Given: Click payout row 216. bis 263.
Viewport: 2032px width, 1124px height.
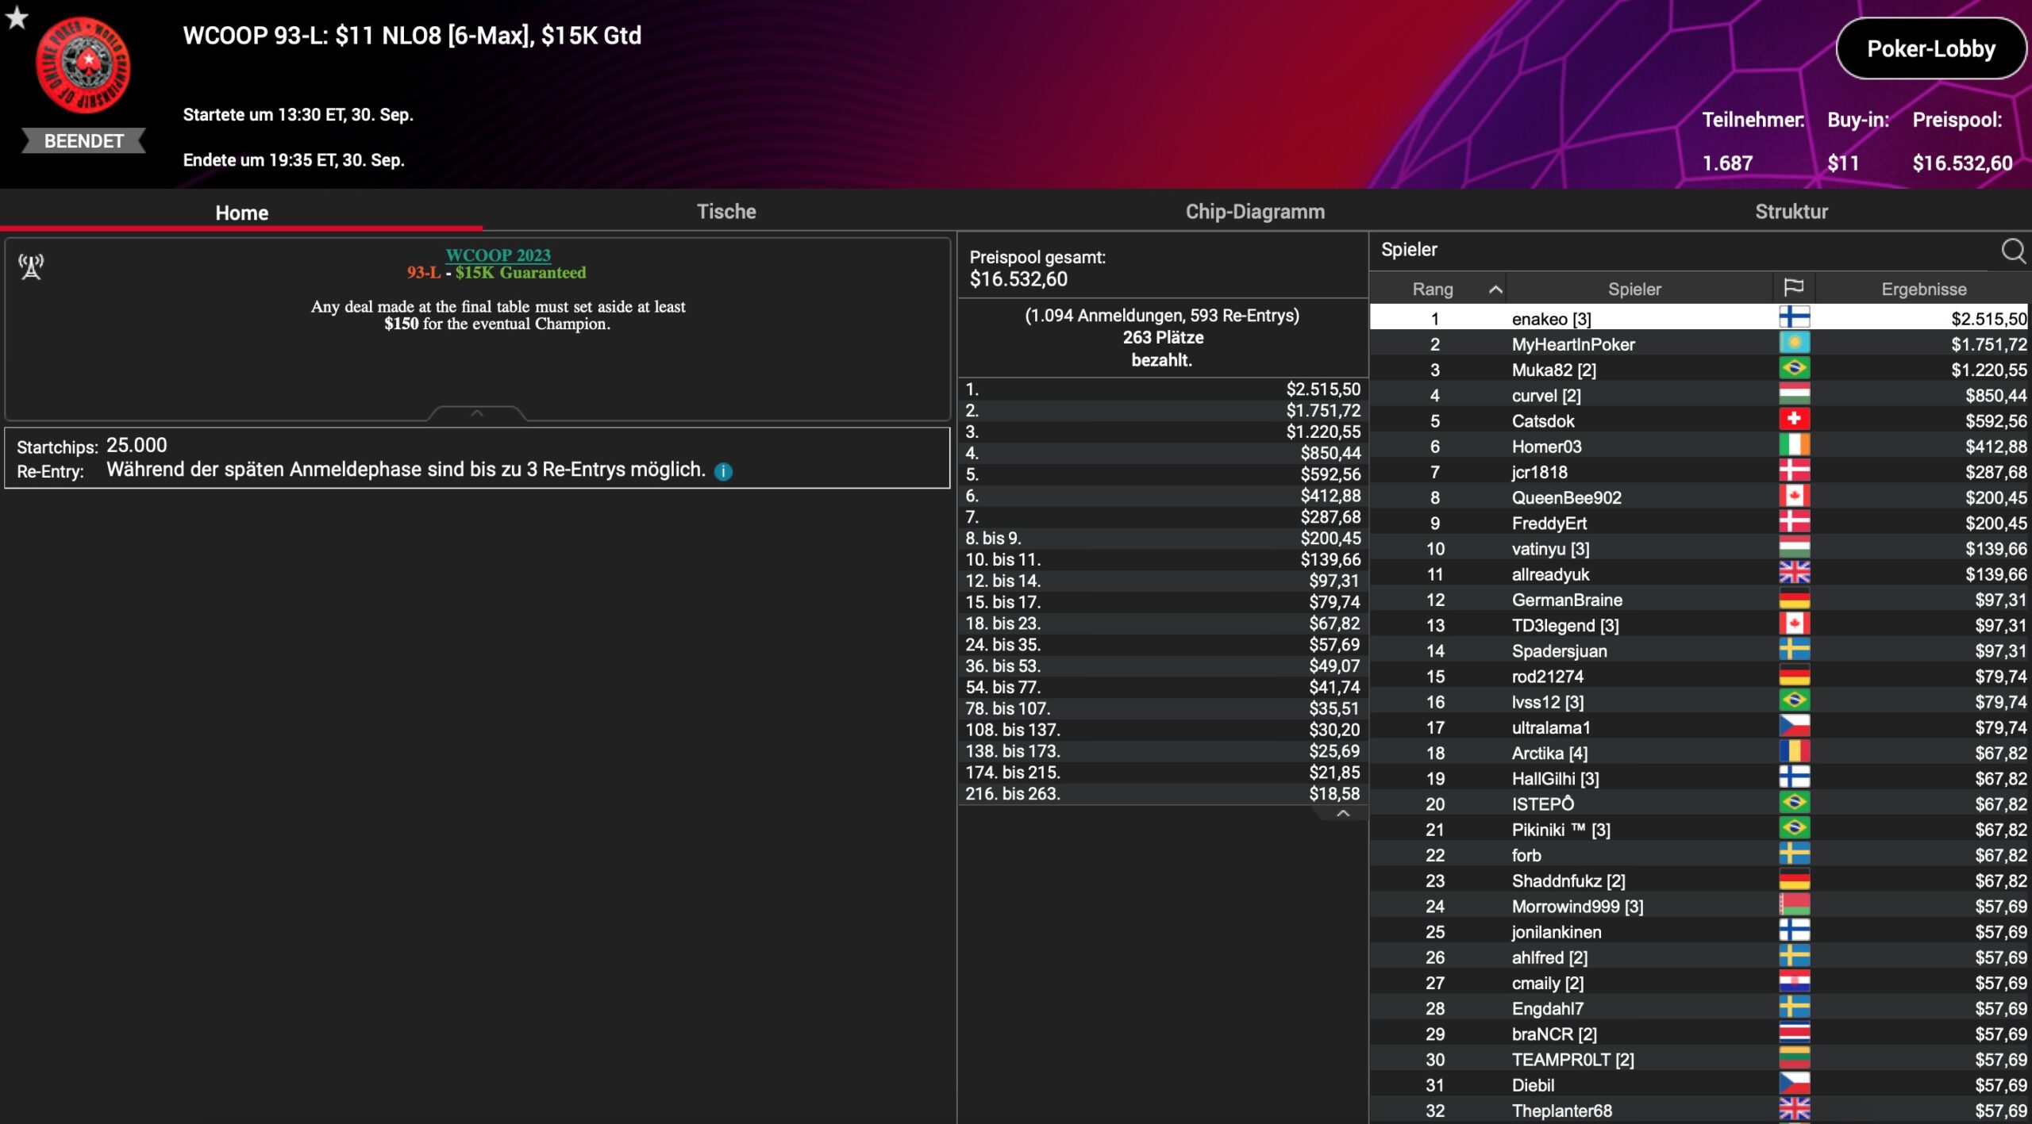Looking at the screenshot, I should tap(1163, 793).
